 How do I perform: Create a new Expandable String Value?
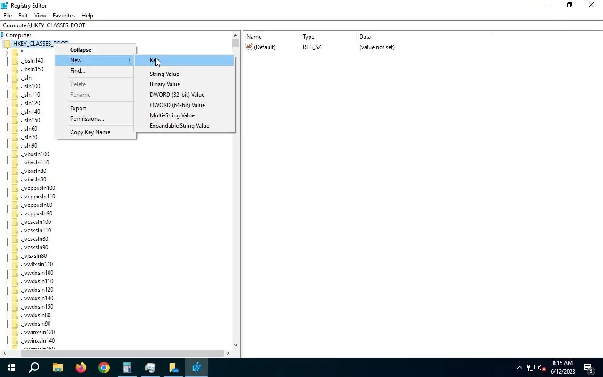click(184, 126)
